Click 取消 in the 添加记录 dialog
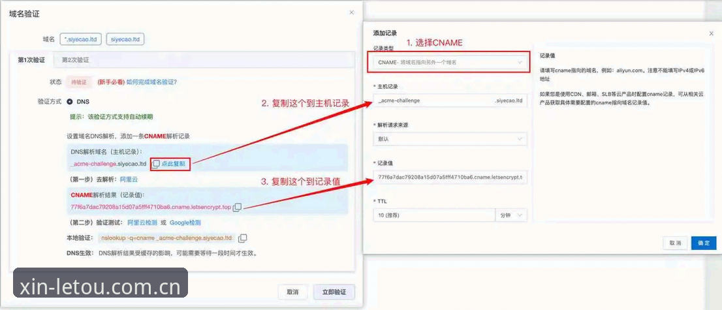The image size is (722, 310). point(676,243)
